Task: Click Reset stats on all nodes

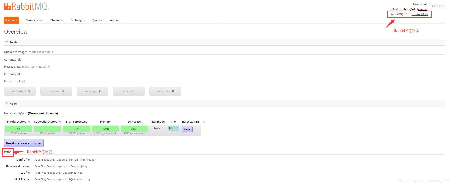Action: [24, 143]
